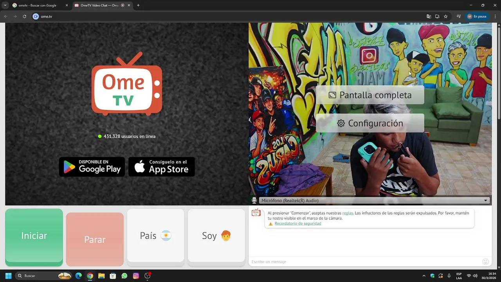This screenshot has width=501, height=282.
Task: Click the ome.tv address bar
Action: coord(227,16)
